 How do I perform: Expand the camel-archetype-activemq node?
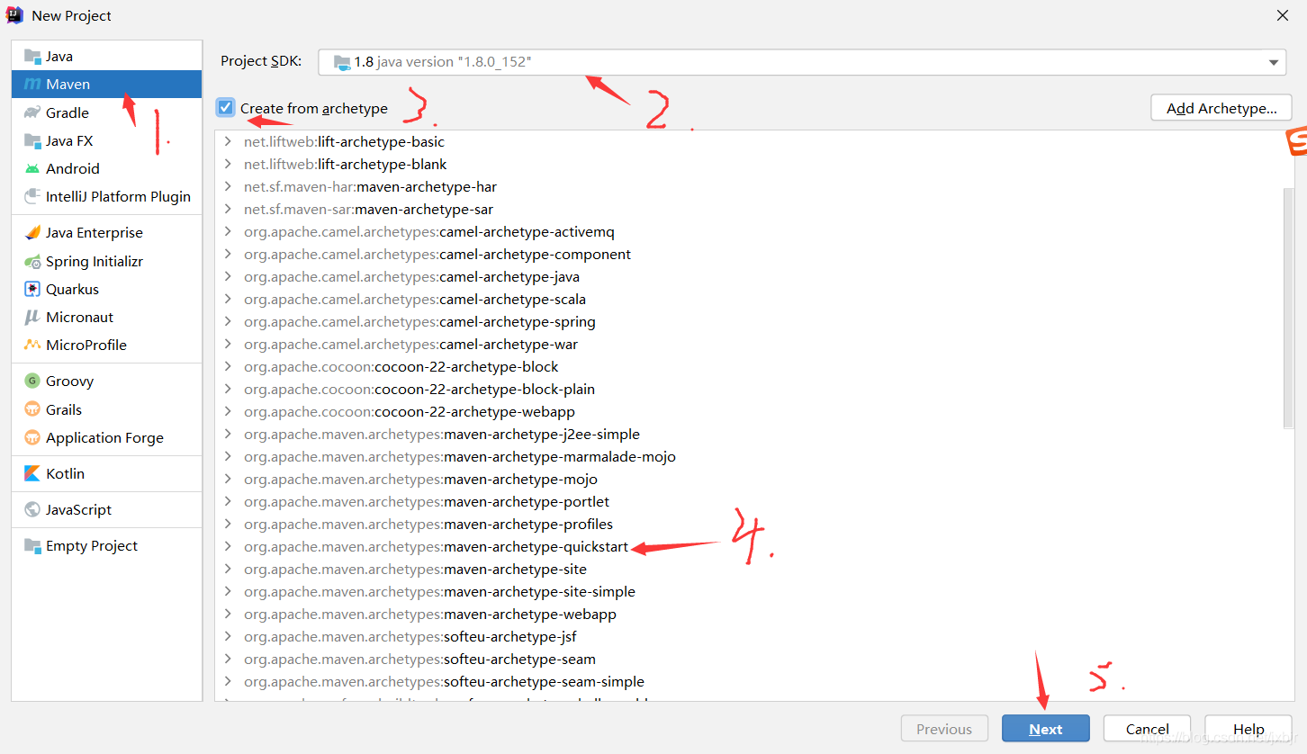(228, 231)
